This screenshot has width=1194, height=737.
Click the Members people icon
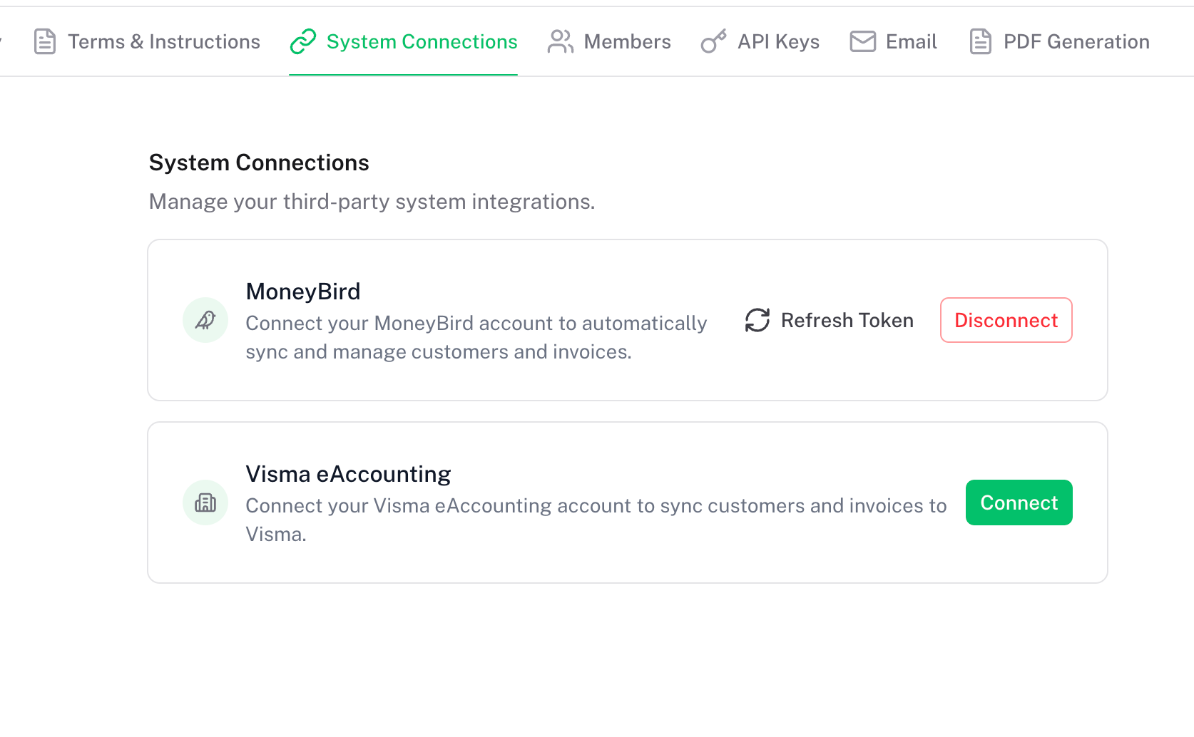[x=561, y=42]
